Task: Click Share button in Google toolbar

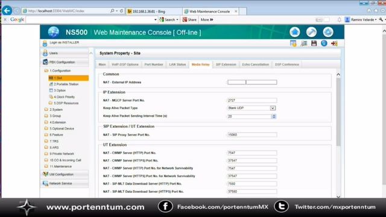Action: [x=189, y=20]
